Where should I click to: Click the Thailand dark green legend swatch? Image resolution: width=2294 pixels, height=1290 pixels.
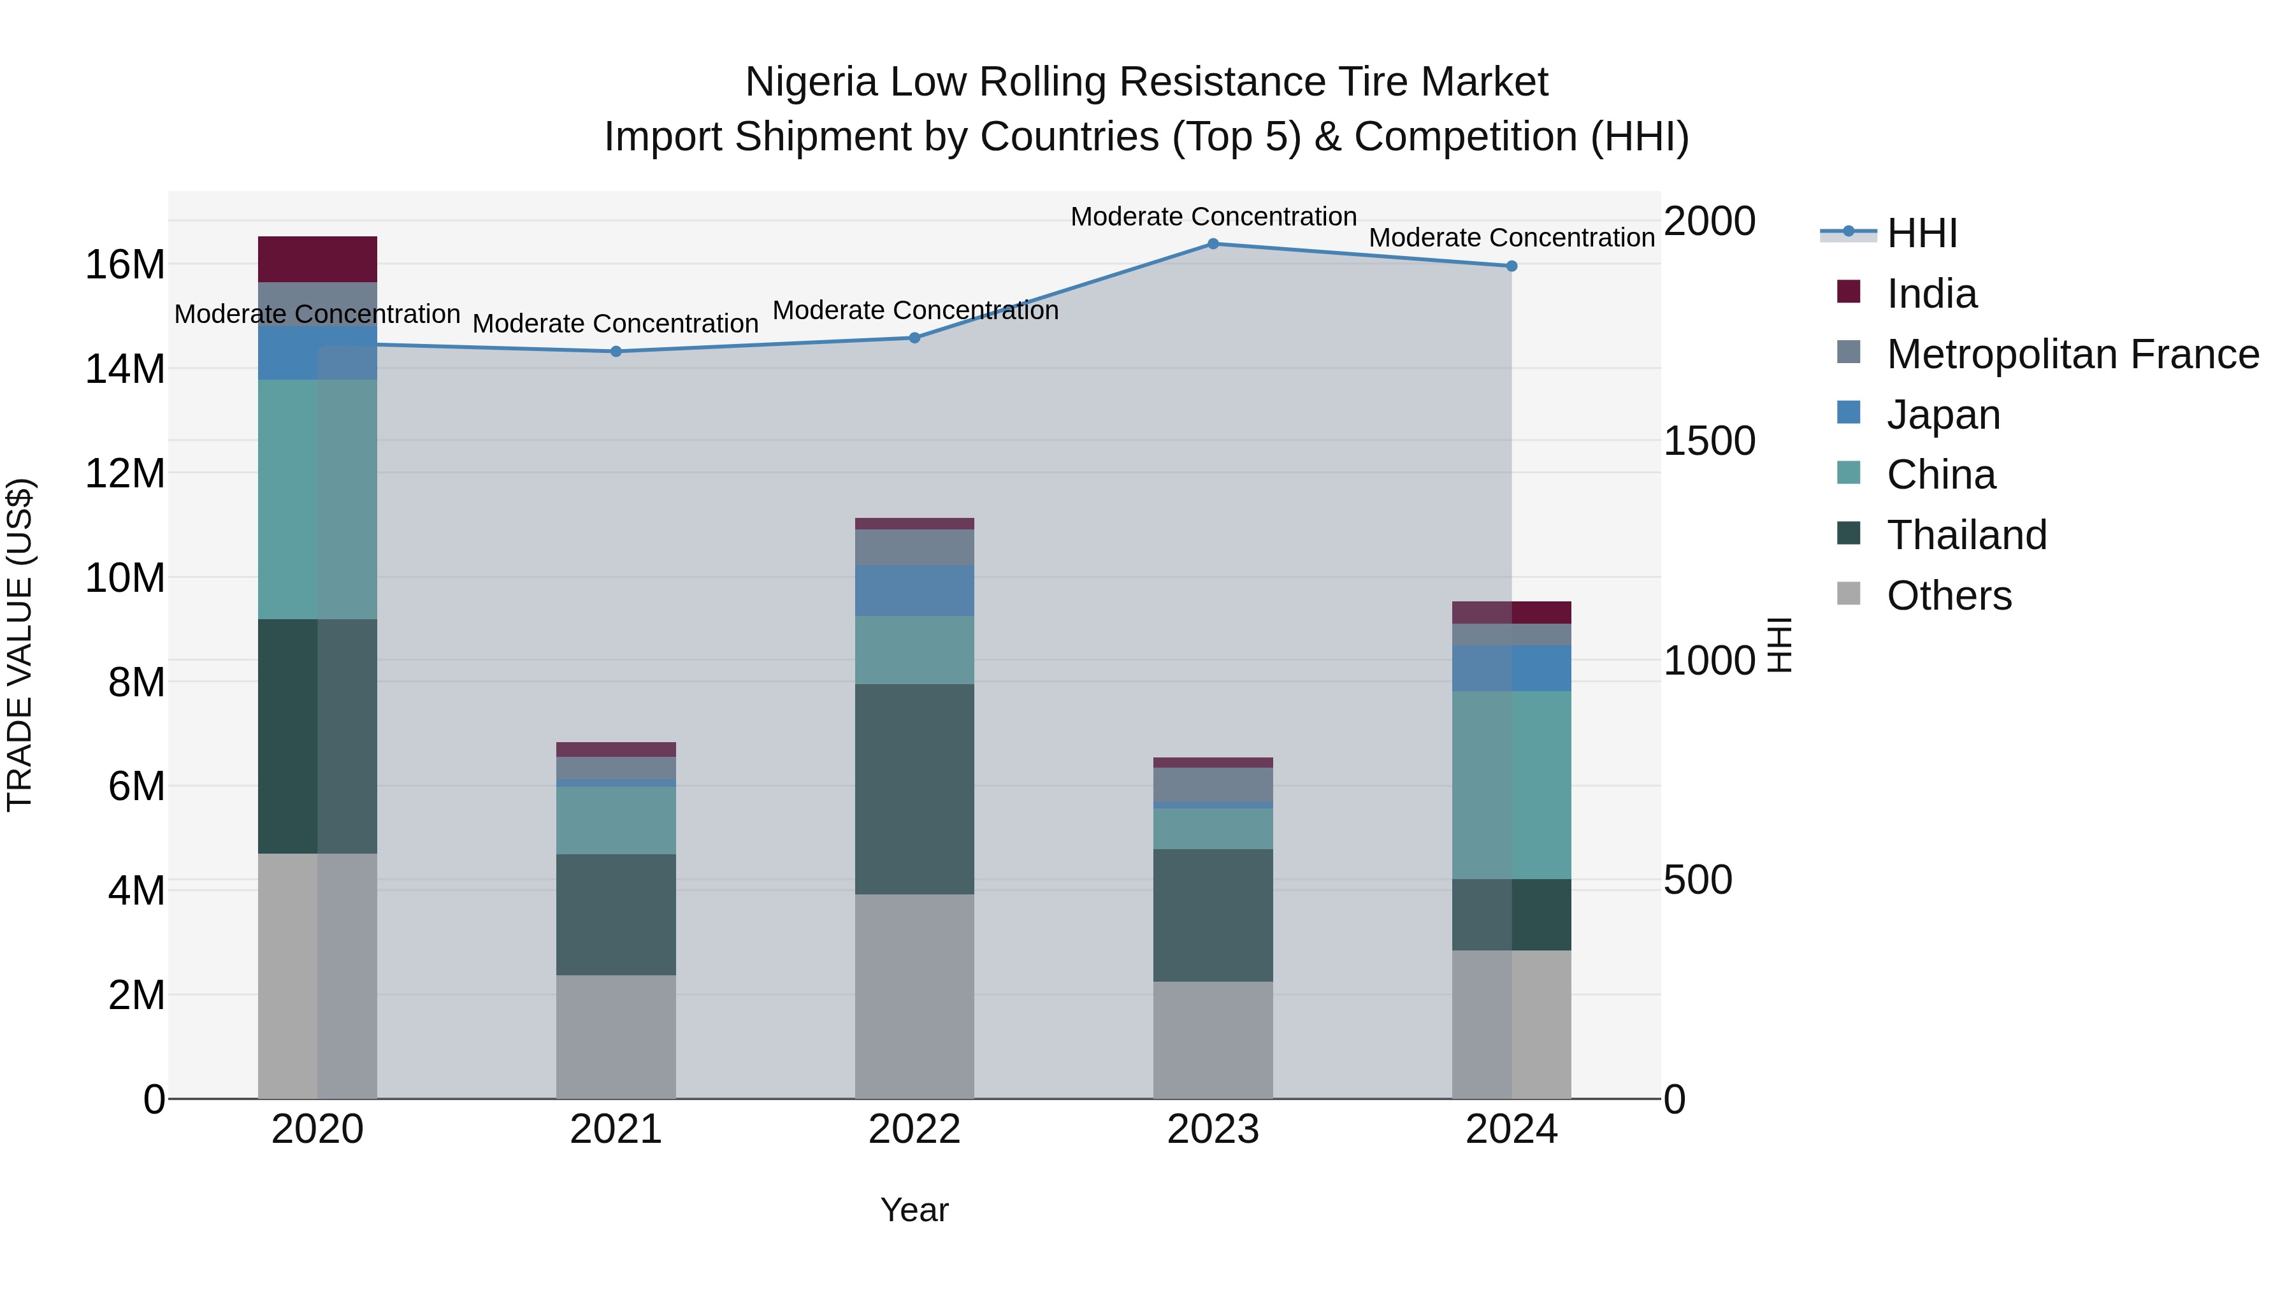1849,533
